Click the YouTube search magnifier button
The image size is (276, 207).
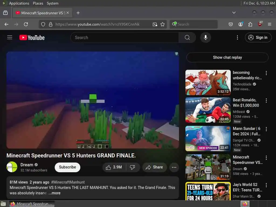click(187, 37)
